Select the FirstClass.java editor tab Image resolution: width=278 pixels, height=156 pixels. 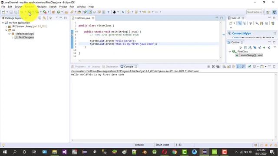point(83,18)
